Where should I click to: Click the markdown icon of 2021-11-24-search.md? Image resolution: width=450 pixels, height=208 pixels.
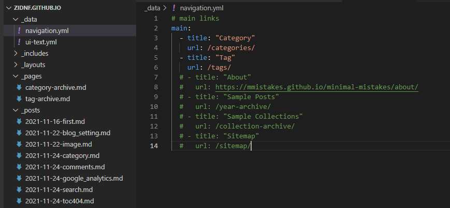[x=19, y=190]
